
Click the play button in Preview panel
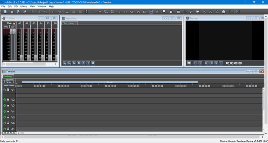click(200, 63)
